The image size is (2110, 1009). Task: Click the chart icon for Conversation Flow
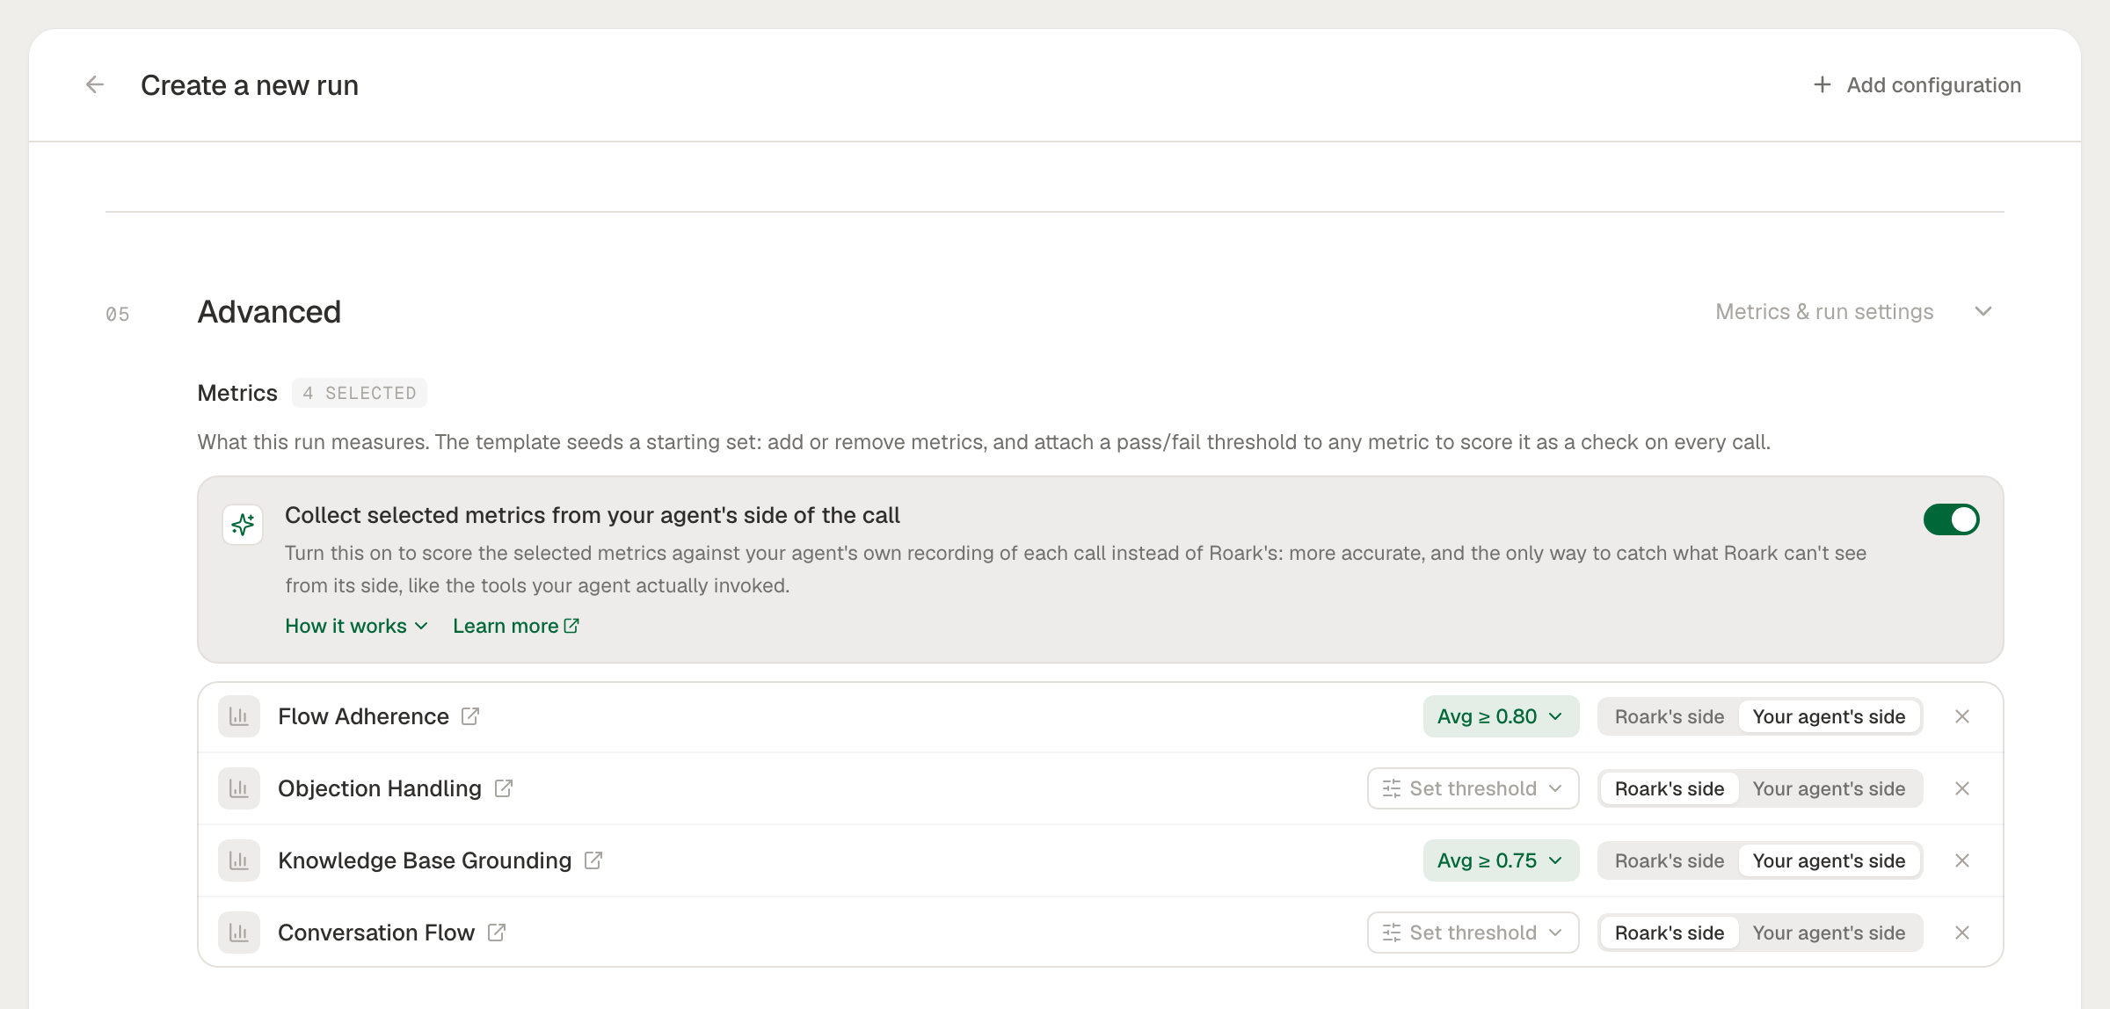pos(239,933)
